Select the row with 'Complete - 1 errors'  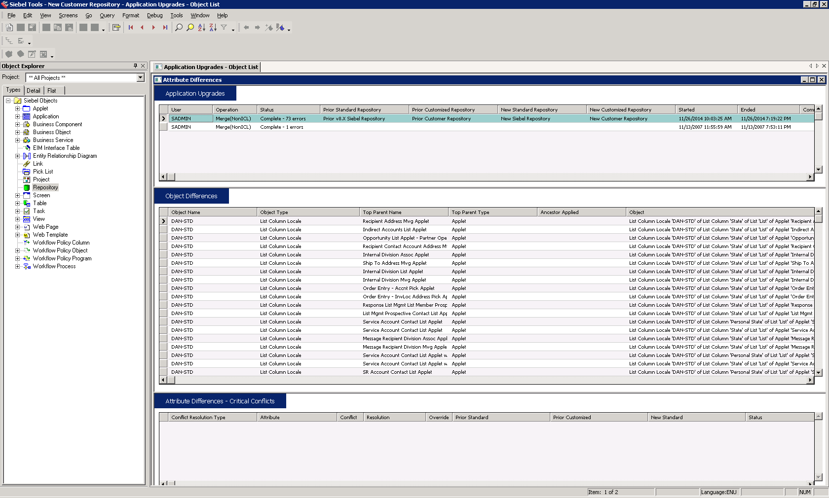(x=486, y=127)
